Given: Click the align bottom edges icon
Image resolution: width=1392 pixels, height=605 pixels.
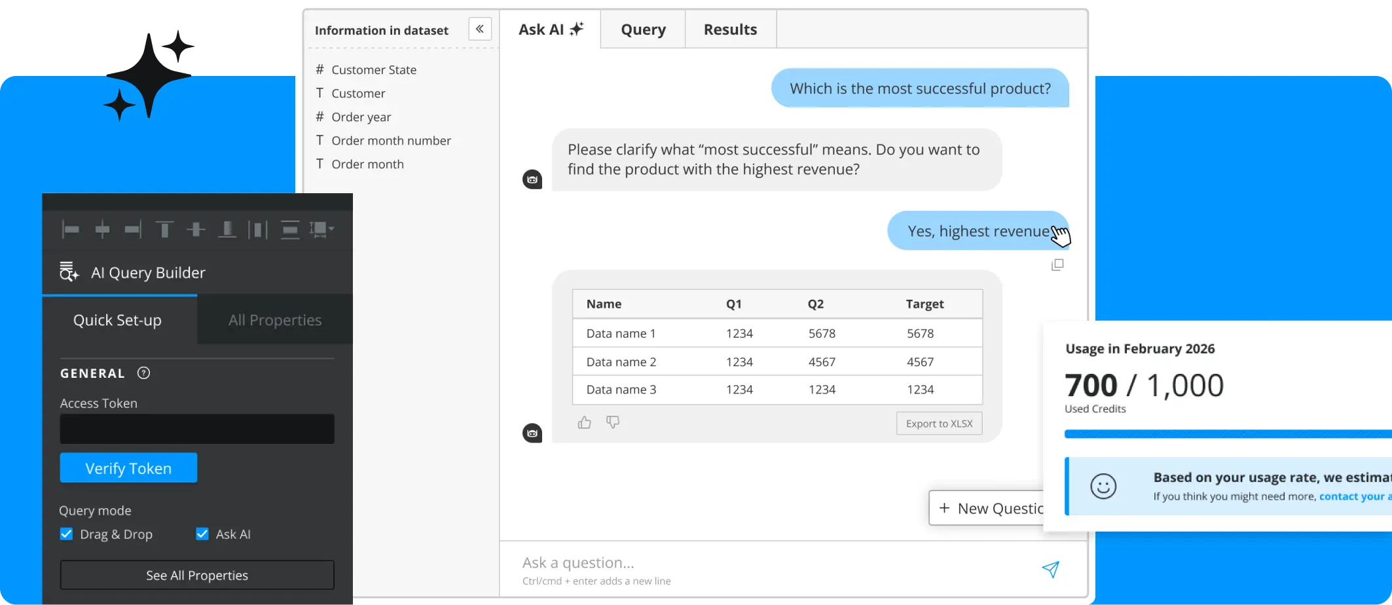Looking at the screenshot, I should 227,229.
